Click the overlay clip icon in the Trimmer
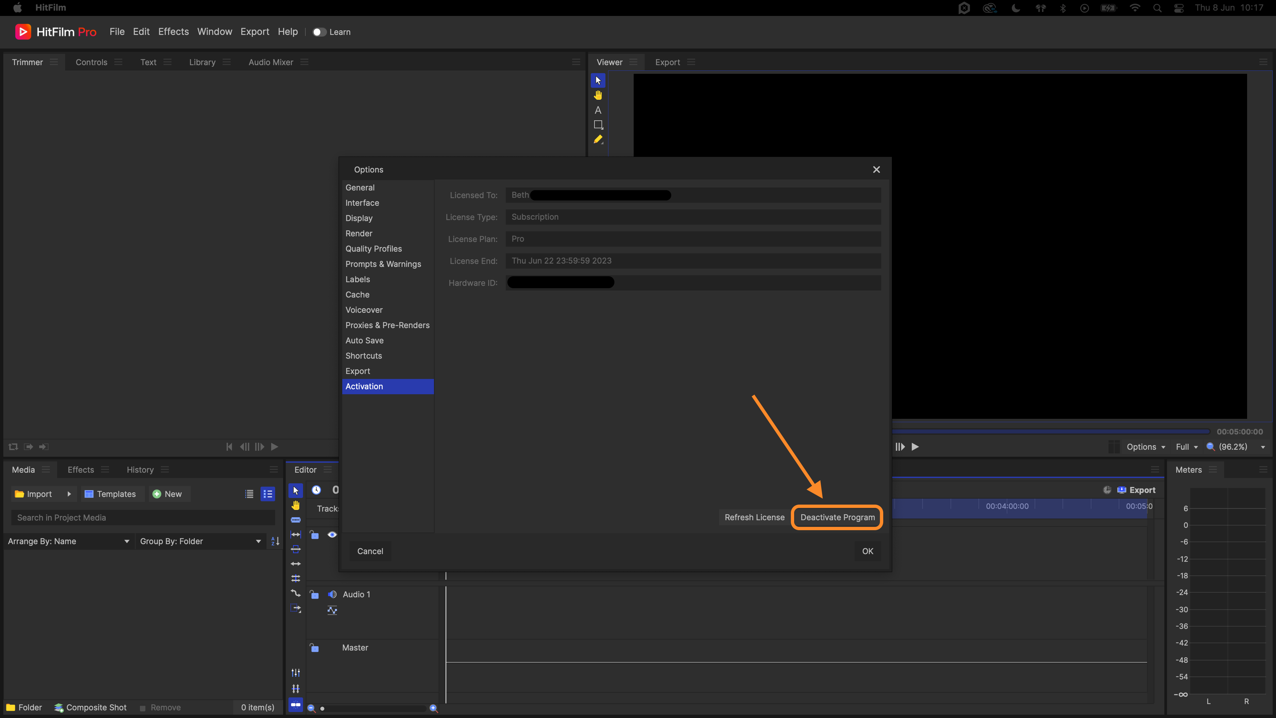Viewport: 1276px width, 718px height. point(44,446)
